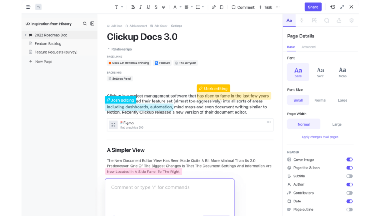Open the Figma embed ellipsis menu
385x216 pixels.
click(x=268, y=122)
